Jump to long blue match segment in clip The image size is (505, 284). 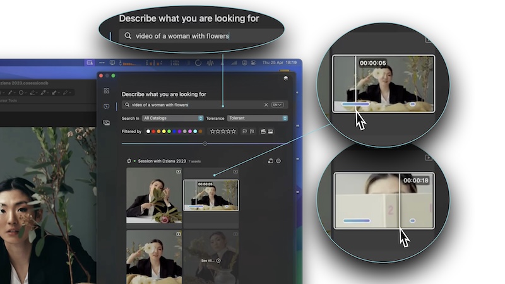[x=196, y=206]
